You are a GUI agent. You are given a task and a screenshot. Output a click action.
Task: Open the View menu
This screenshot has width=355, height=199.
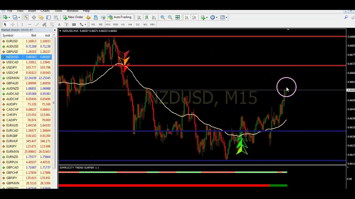(20, 11)
